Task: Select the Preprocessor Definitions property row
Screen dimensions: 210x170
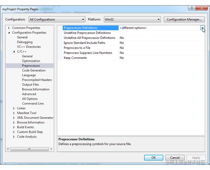Action: (91, 28)
